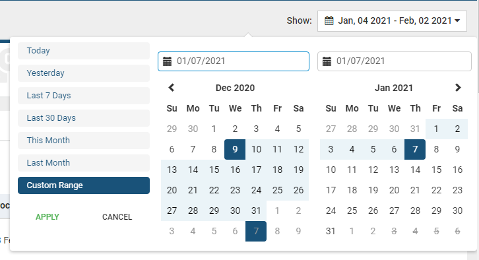
Task: Cancel the date range selection
Action: click(x=117, y=217)
